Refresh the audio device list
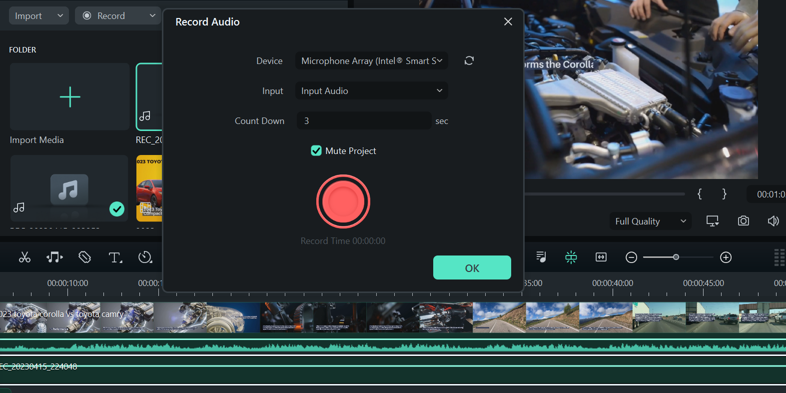Image resolution: width=786 pixels, height=393 pixels. pos(469,61)
